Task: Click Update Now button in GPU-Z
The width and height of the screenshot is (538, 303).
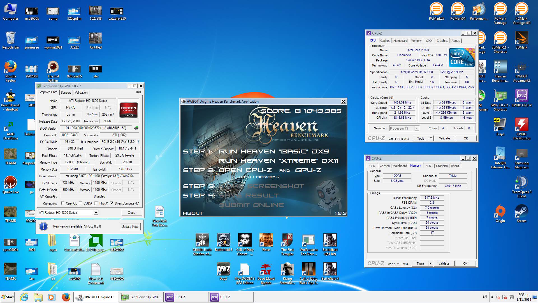Action: [130, 227]
